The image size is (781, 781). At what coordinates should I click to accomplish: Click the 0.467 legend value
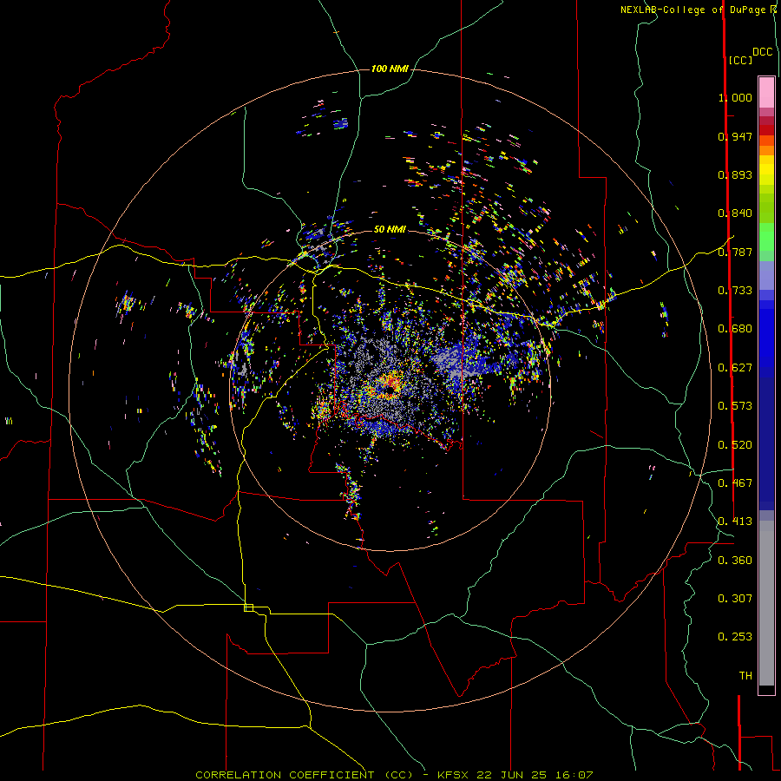(x=735, y=483)
